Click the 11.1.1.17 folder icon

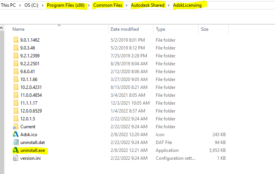click(16, 103)
